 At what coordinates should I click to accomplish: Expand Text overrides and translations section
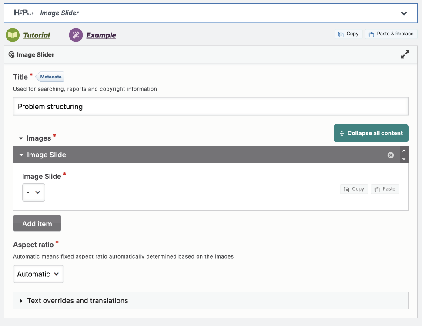point(77,301)
